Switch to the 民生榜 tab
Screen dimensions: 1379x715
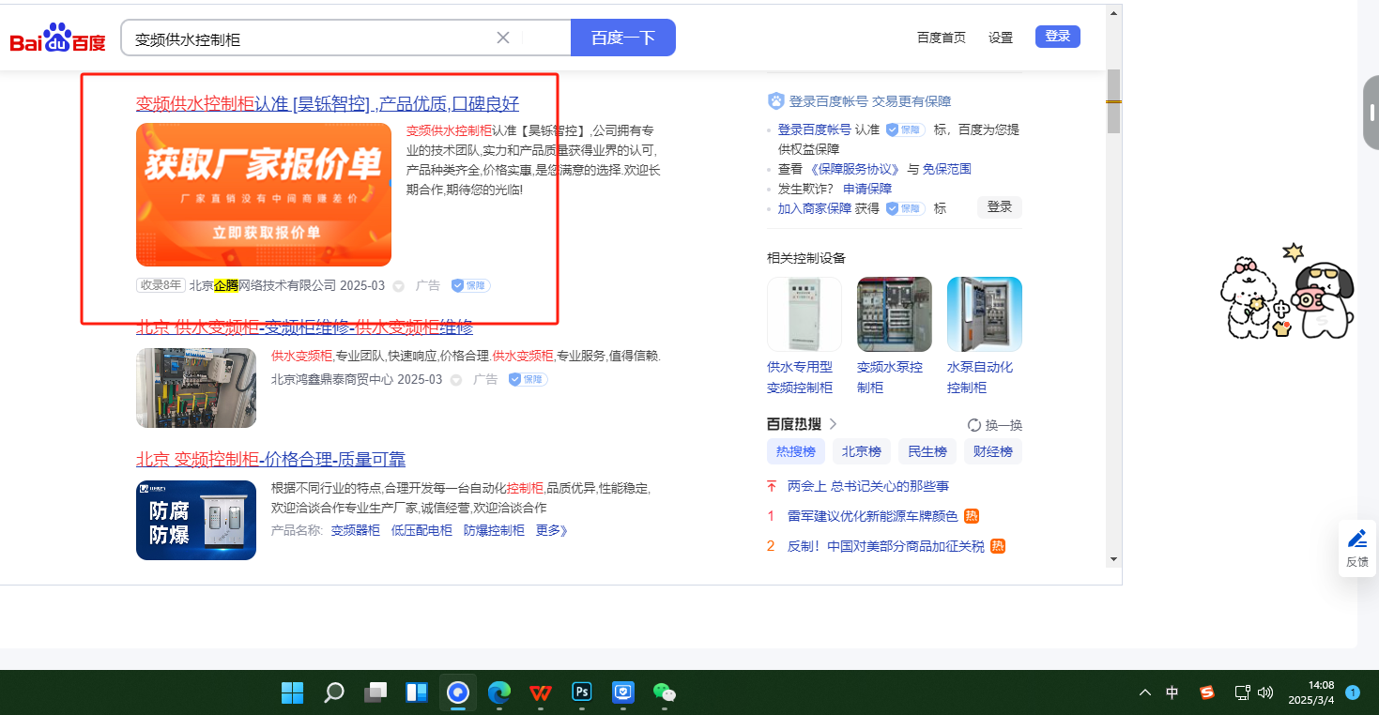coord(927,451)
